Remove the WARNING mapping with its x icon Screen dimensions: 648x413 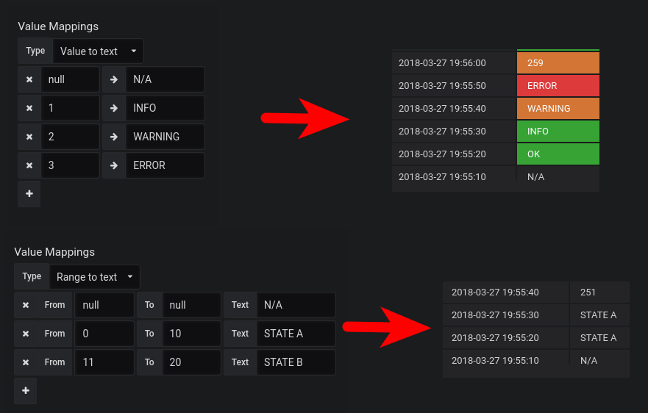pos(29,137)
